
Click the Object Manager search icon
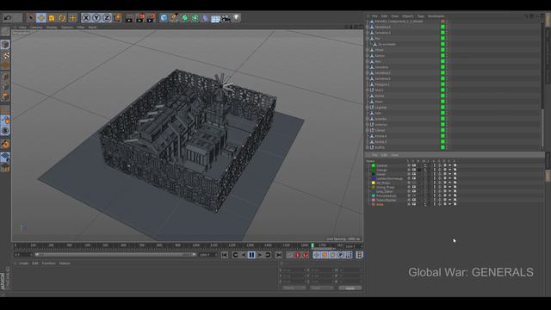(526, 16)
